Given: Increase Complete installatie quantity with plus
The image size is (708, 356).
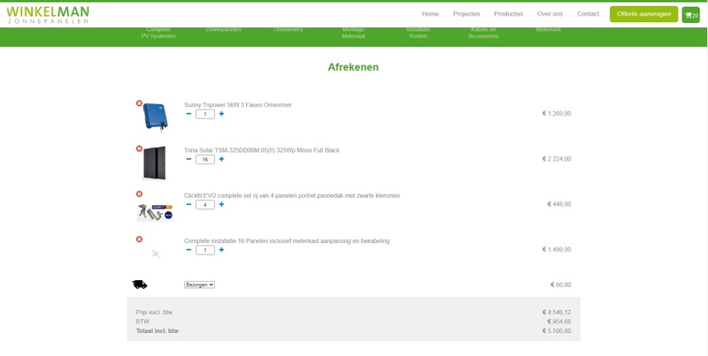Looking at the screenshot, I should click(x=221, y=250).
